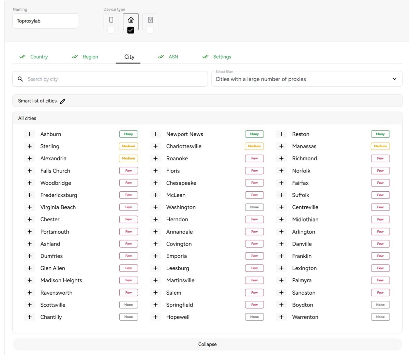Add Reston city with plus icon
409x355 pixels.
point(282,134)
